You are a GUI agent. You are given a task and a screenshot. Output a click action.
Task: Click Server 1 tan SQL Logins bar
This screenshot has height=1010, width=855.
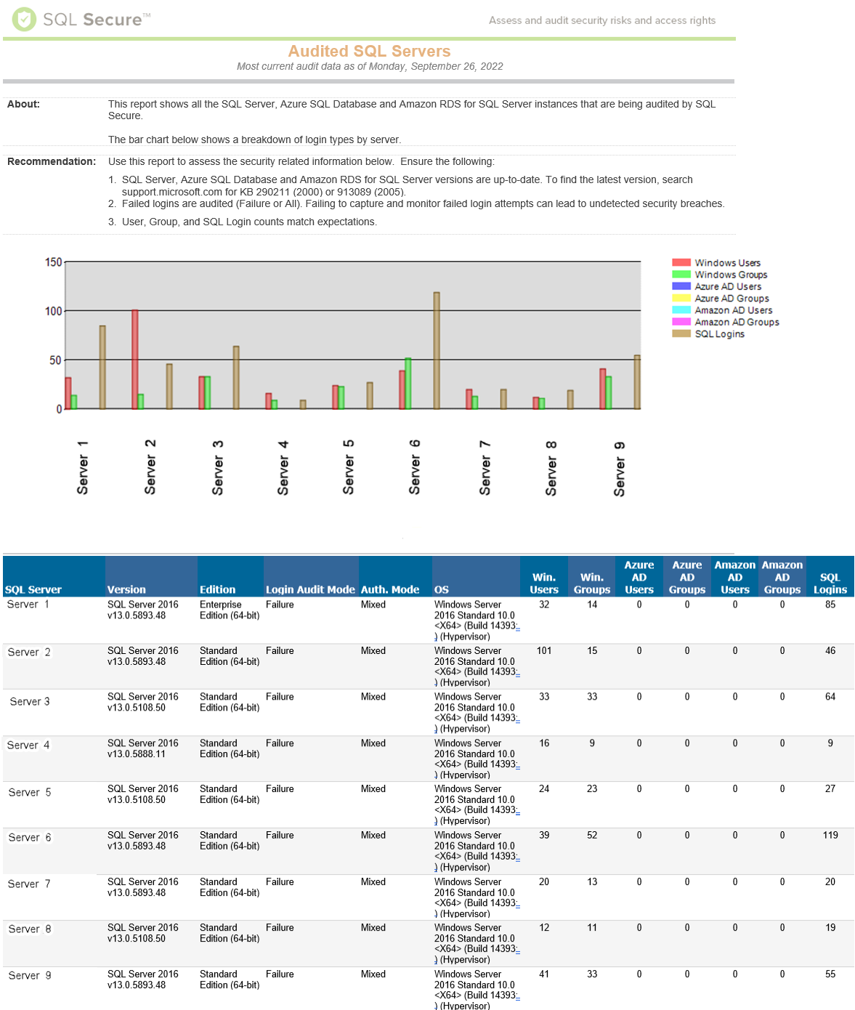click(102, 367)
